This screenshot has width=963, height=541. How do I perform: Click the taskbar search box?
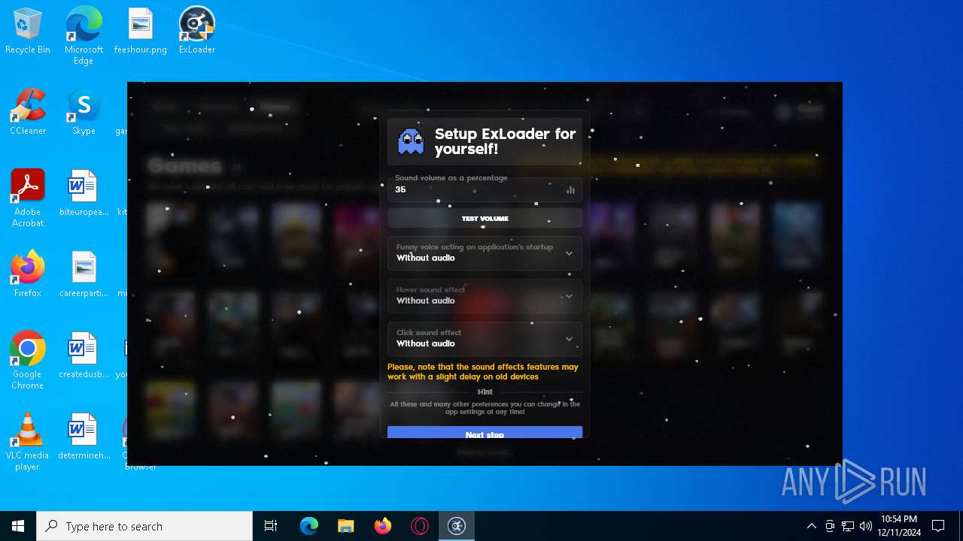click(144, 526)
